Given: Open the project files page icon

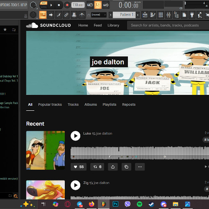Looking at the screenshot, I should click(184, 15).
